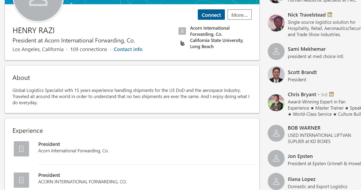View the 109 connections count

(88, 49)
